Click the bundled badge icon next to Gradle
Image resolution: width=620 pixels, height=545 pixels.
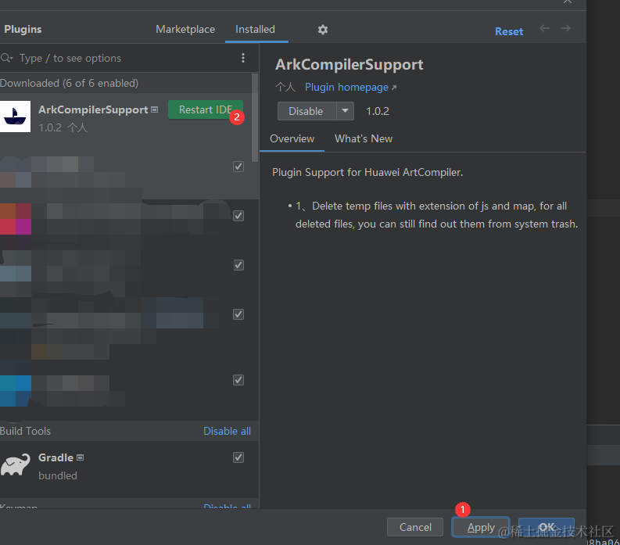(x=81, y=457)
